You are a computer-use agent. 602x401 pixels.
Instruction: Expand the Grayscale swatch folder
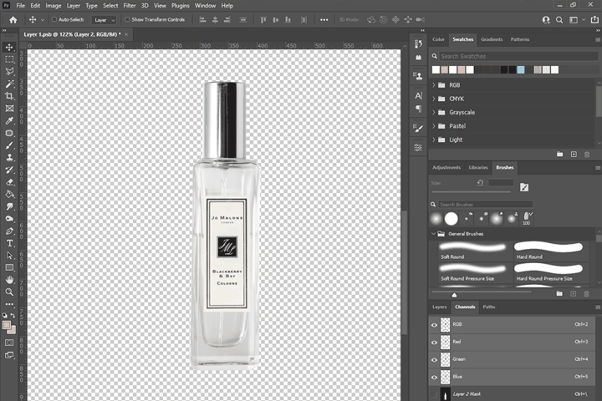coord(434,113)
